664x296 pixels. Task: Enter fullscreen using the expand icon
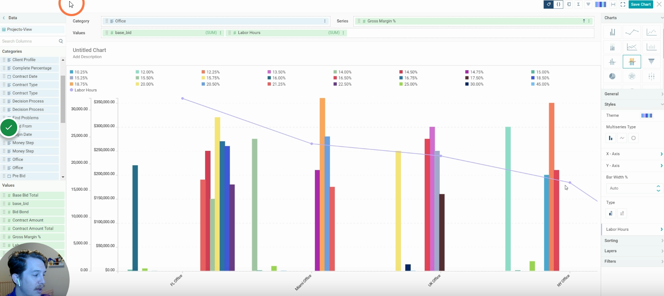coord(623,4)
